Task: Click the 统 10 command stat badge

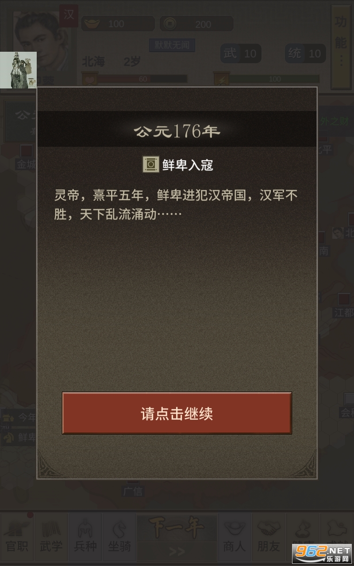Action: point(305,54)
